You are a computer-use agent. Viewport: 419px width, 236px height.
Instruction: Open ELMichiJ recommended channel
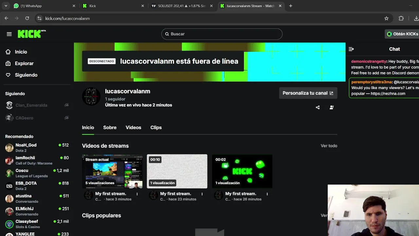tap(37, 211)
